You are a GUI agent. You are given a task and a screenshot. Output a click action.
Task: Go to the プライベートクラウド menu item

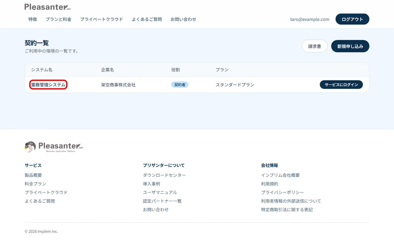(x=102, y=19)
